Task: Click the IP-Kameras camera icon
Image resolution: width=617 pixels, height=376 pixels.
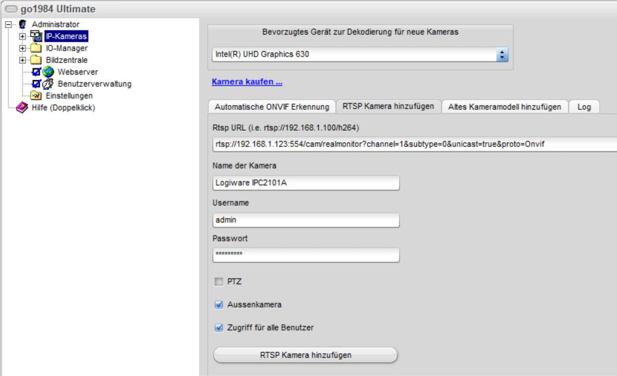Action: point(36,36)
